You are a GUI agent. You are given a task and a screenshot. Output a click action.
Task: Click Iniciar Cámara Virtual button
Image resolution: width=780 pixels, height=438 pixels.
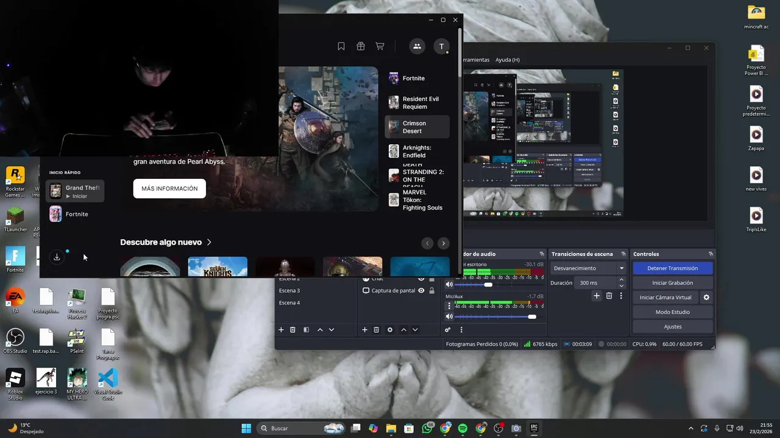pyautogui.click(x=665, y=297)
